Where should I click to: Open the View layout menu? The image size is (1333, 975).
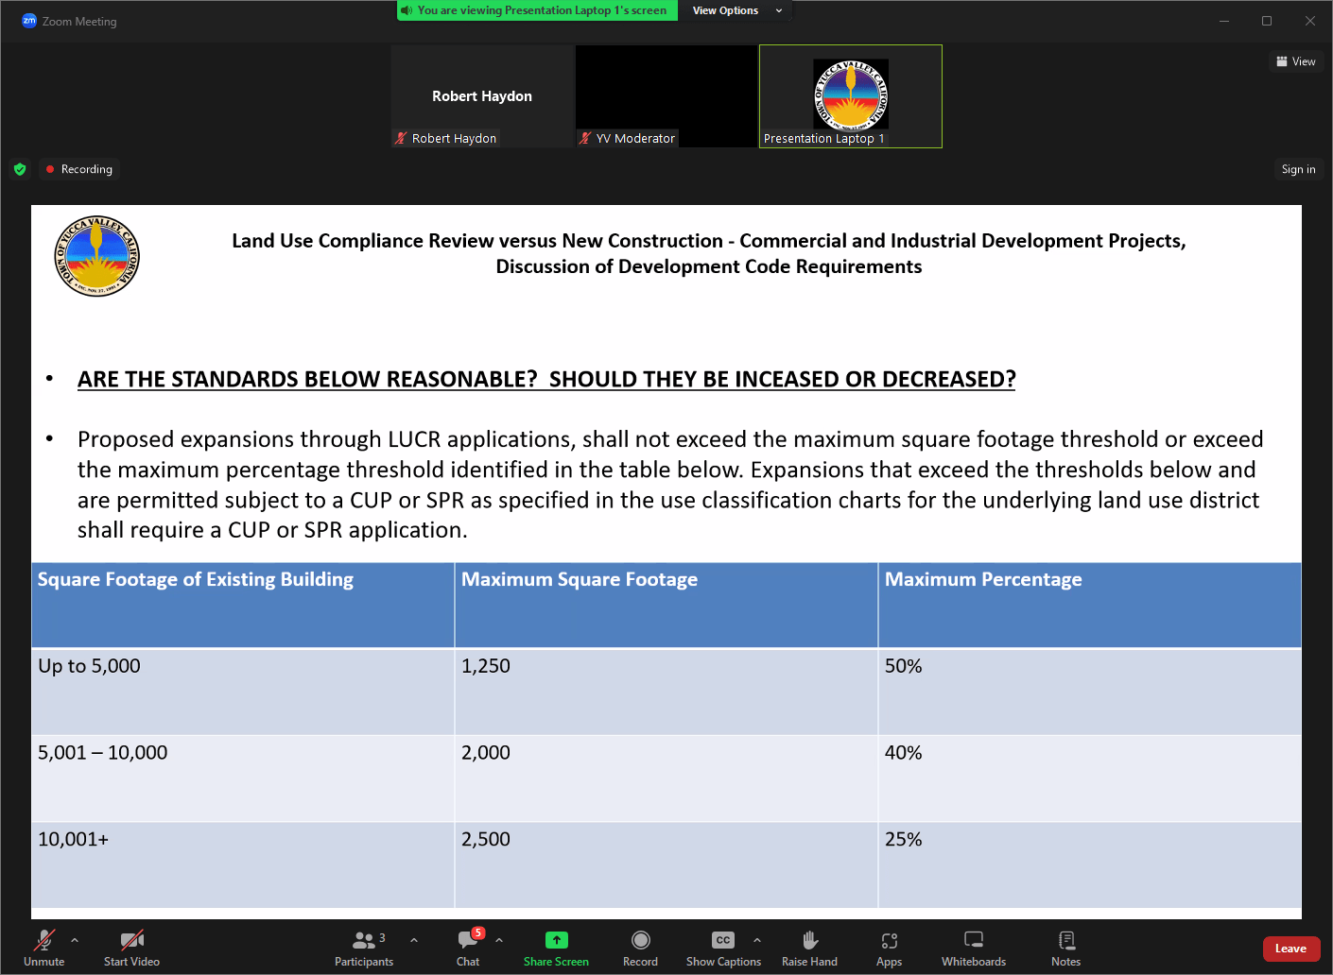(1295, 61)
